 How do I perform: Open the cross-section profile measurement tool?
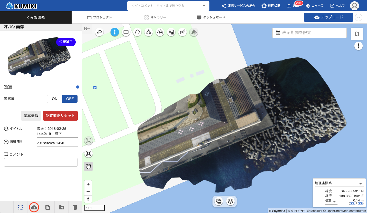tap(160, 32)
